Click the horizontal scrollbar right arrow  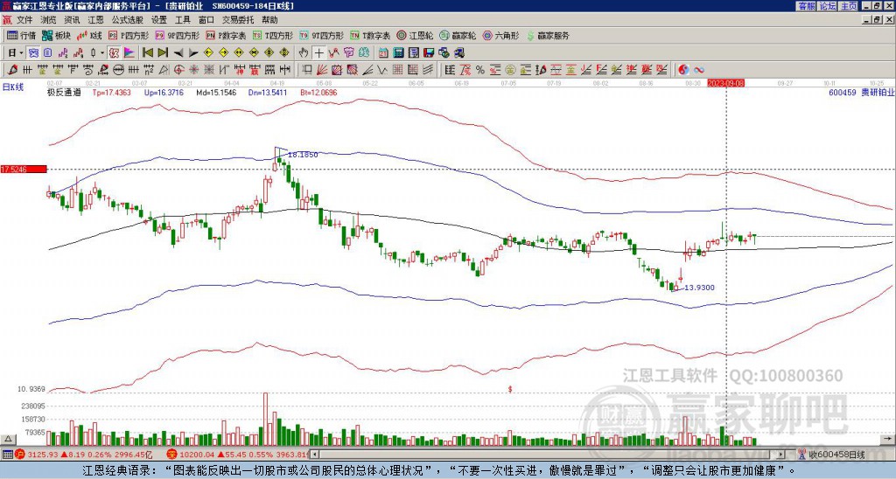tap(781, 455)
